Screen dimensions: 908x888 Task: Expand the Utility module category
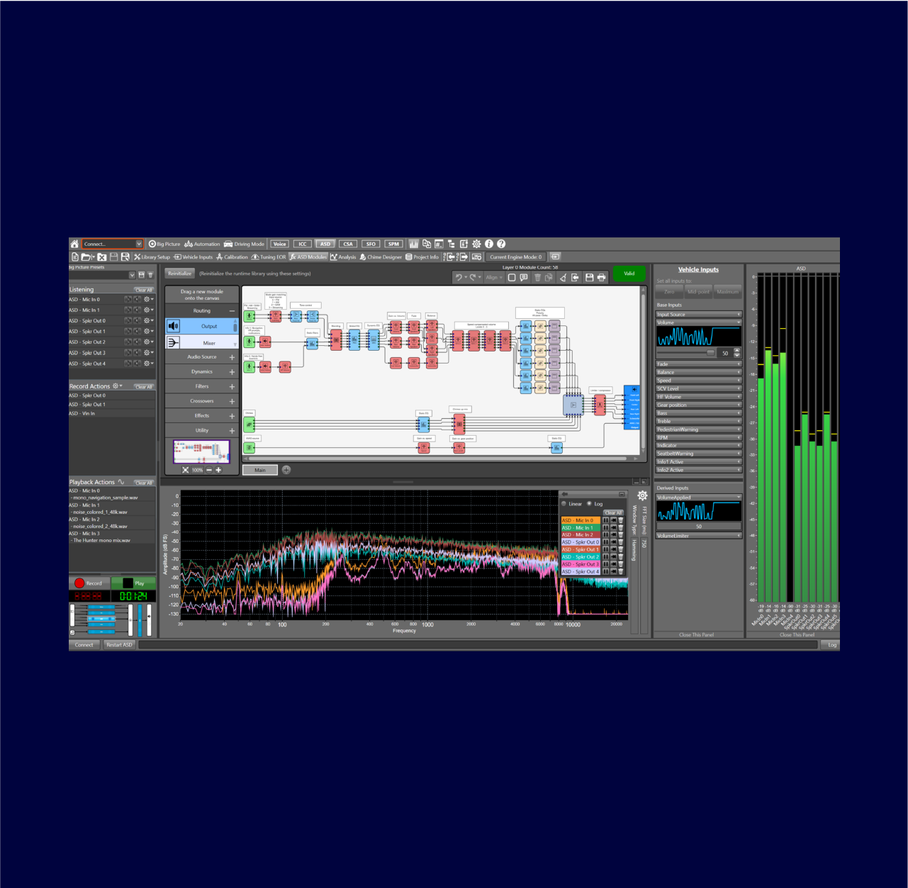(x=232, y=431)
